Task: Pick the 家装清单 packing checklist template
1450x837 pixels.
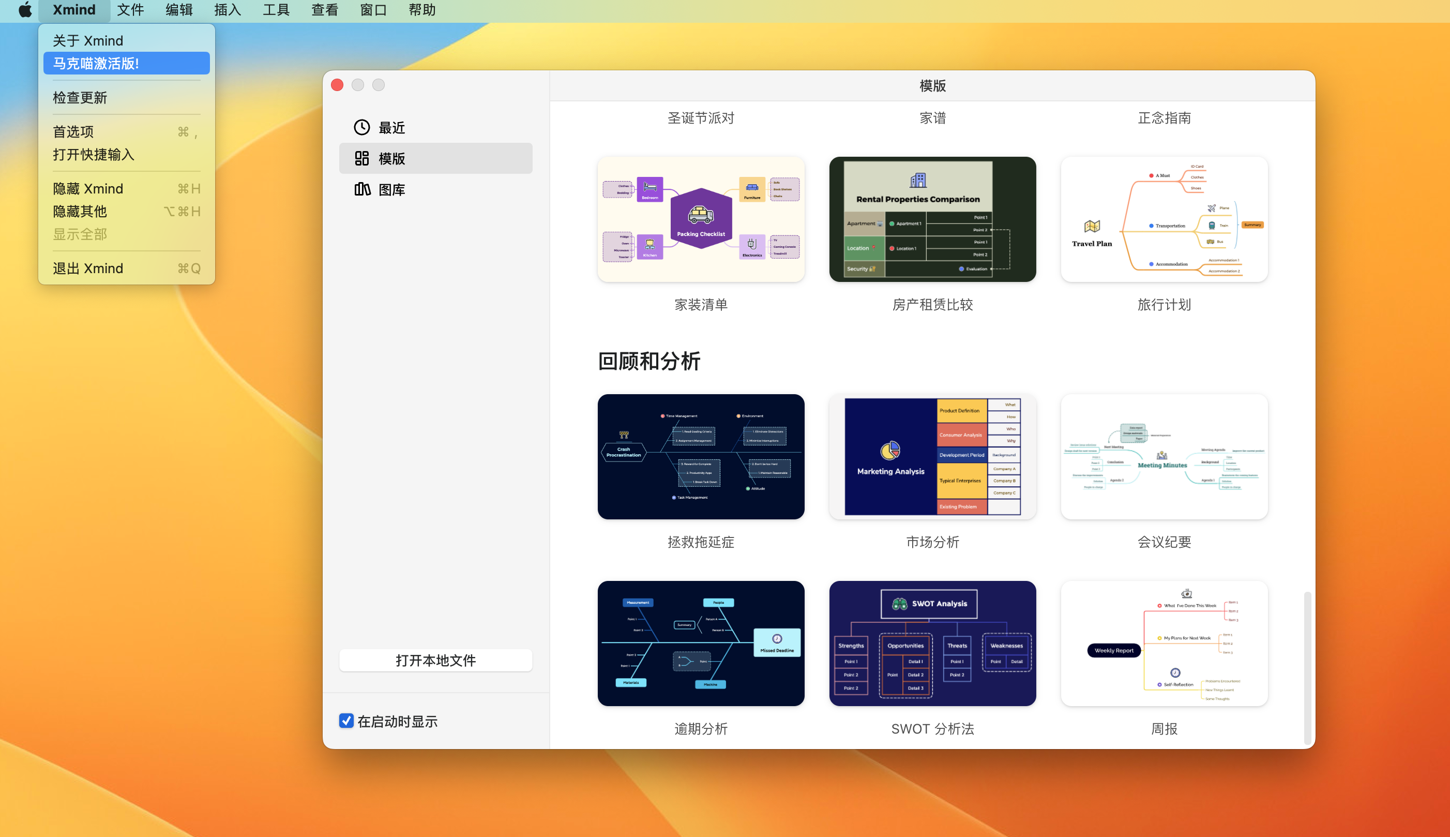Action: coord(700,219)
